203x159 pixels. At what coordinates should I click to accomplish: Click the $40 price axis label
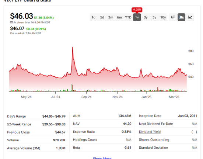point(191,77)
